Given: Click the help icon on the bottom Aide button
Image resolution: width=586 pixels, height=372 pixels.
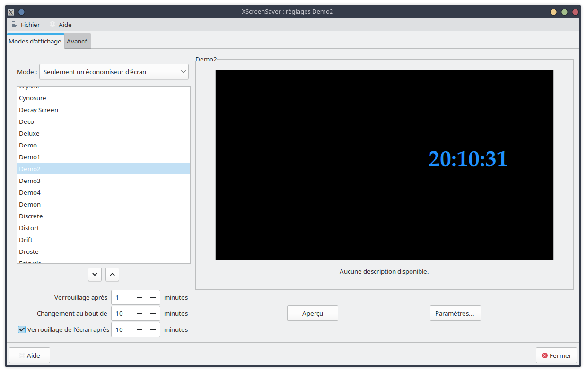Looking at the screenshot, I should pyautogui.click(x=21, y=355).
